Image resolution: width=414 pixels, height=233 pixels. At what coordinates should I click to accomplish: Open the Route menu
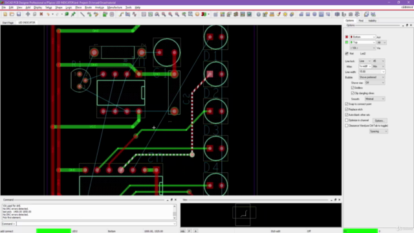(88, 8)
